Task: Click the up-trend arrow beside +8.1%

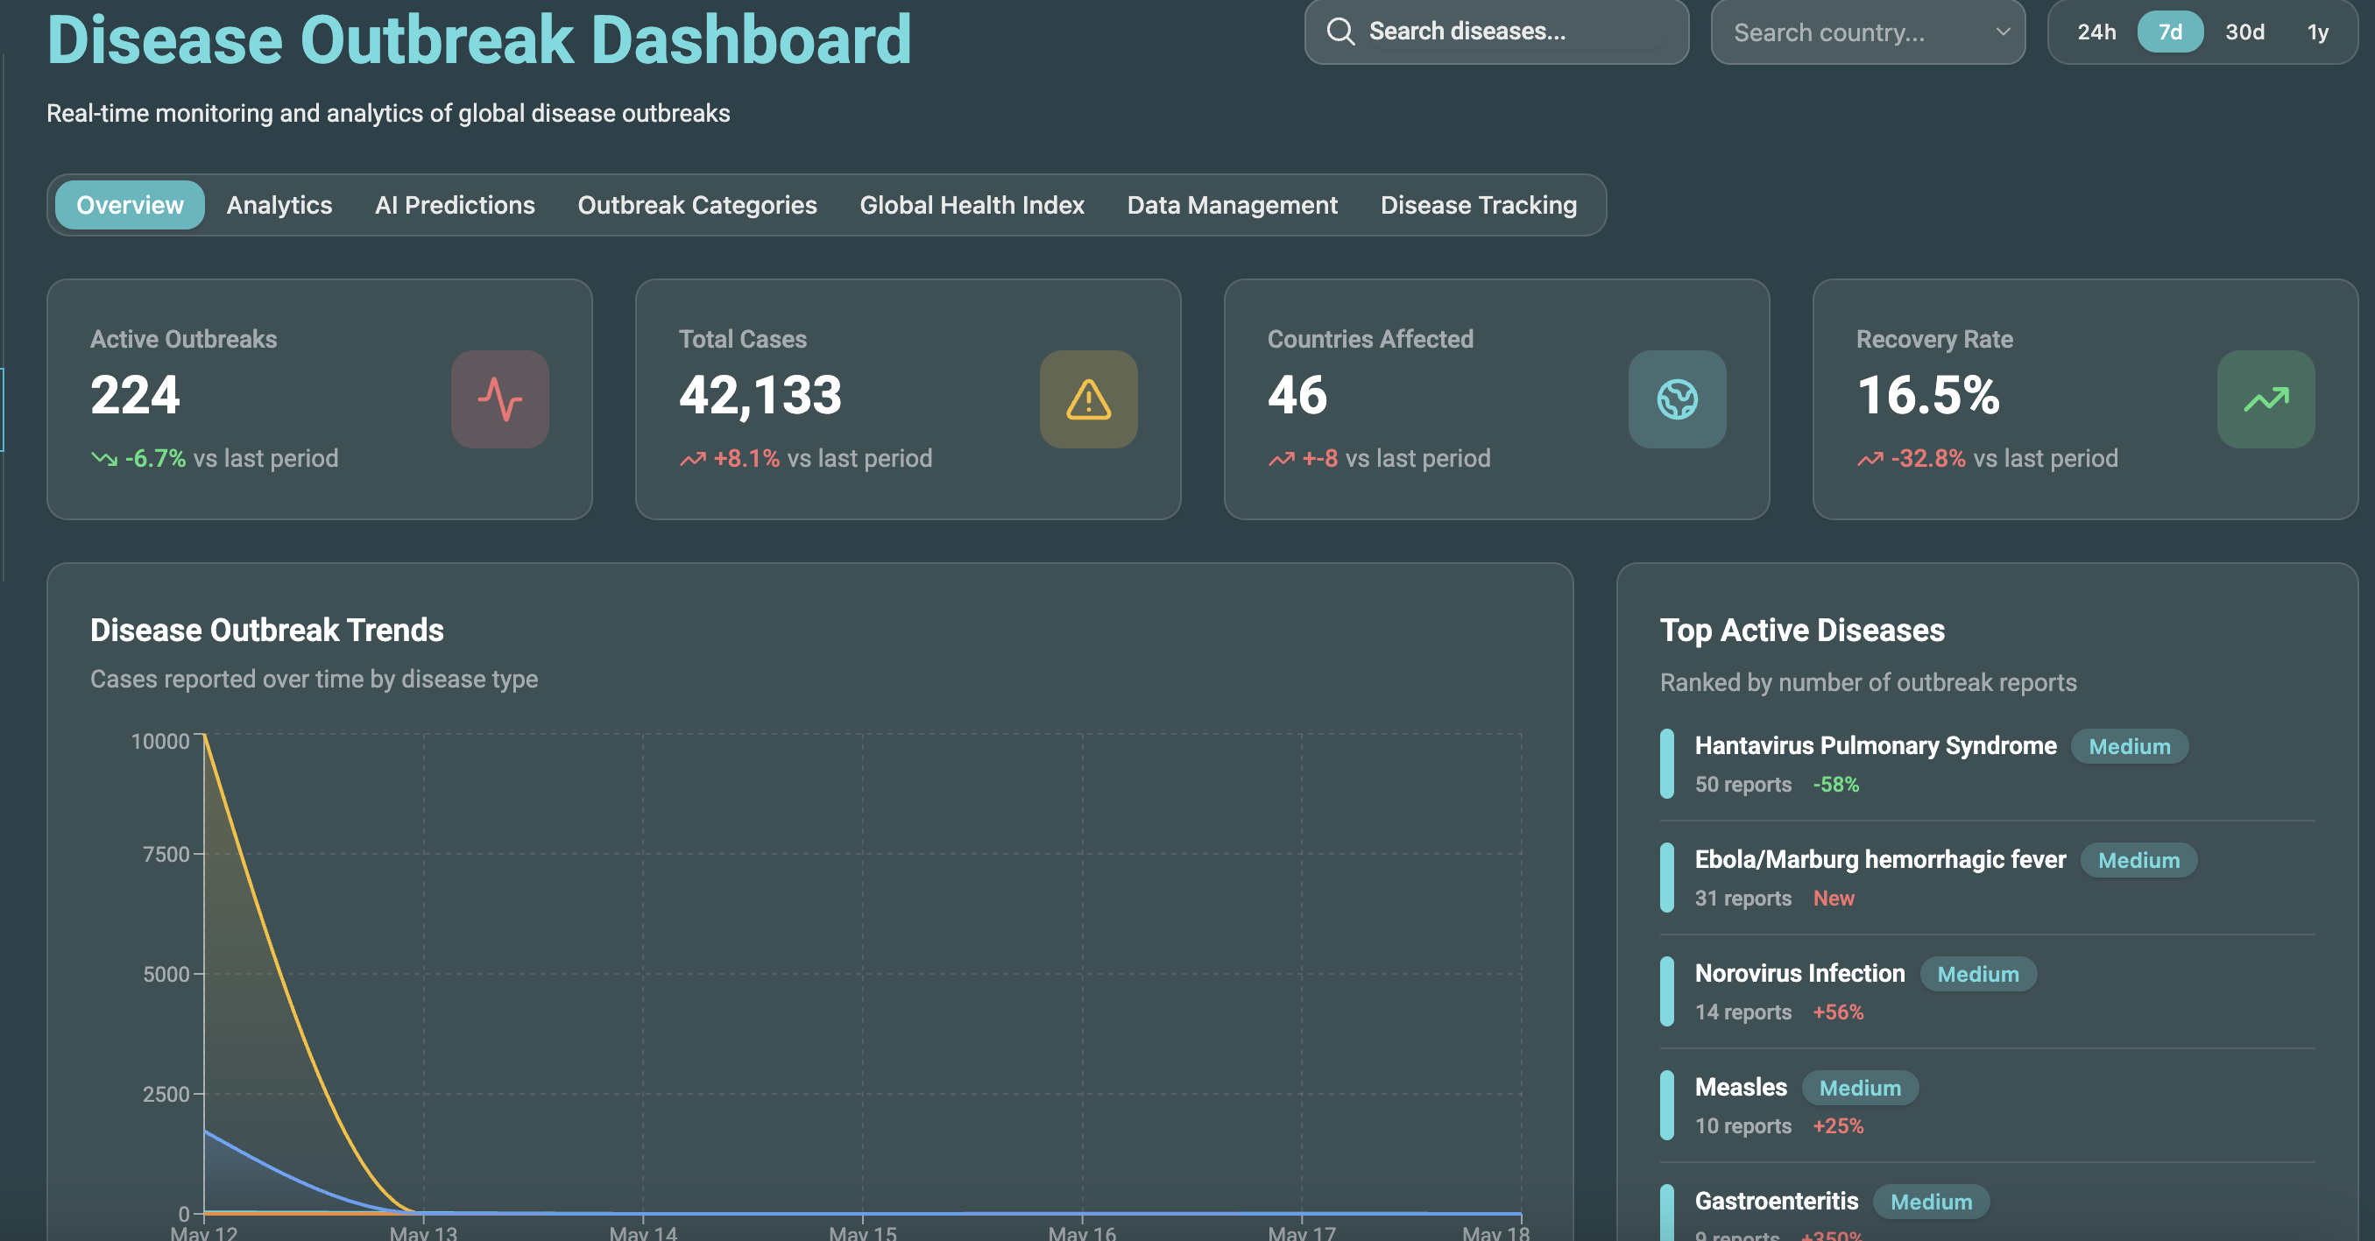Action: tap(692, 458)
